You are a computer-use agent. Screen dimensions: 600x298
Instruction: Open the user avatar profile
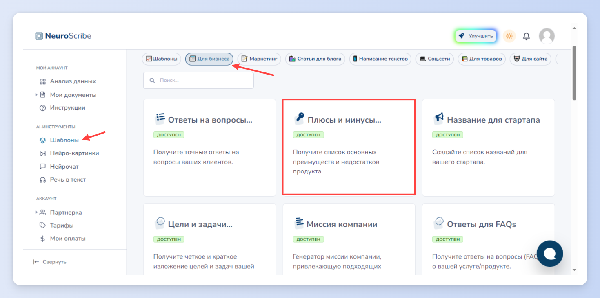pyautogui.click(x=547, y=36)
